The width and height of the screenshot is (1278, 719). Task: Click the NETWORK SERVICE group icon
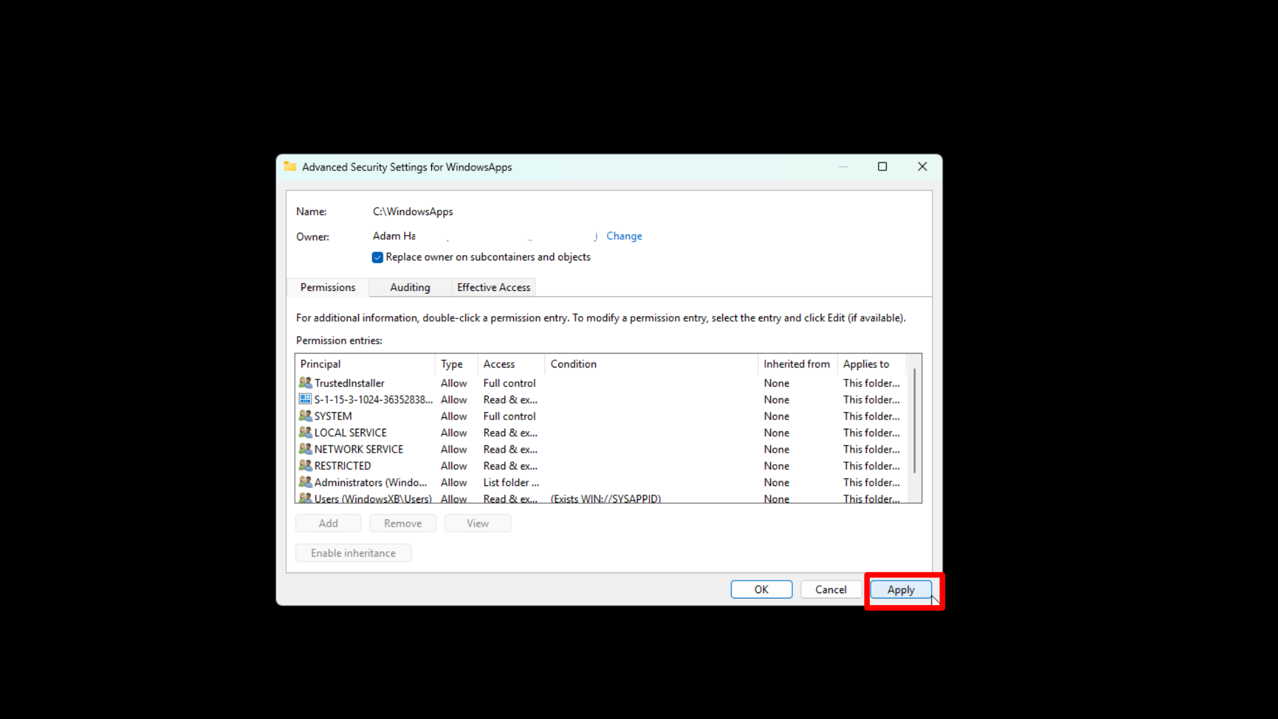coord(306,449)
